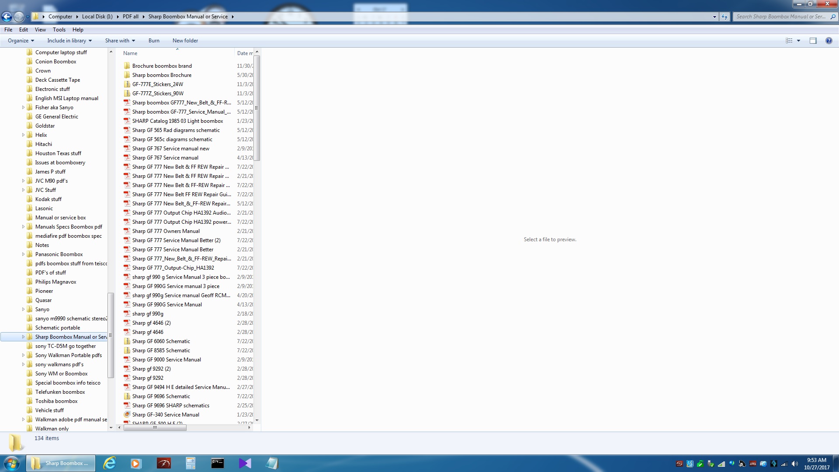The width and height of the screenshot is (839, 472).
Task: Select the Pioneer folder in the tree
Action: [x=44, y=291]
